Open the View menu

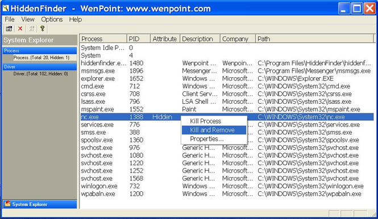pos(28,19)
